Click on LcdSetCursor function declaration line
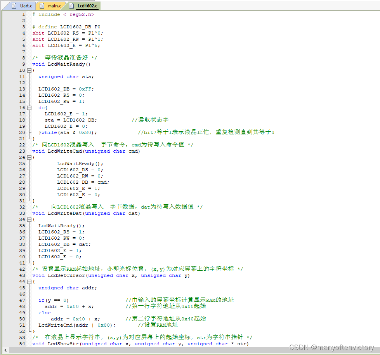The height and width of the screenshot is (355, 380). point(111,275)
